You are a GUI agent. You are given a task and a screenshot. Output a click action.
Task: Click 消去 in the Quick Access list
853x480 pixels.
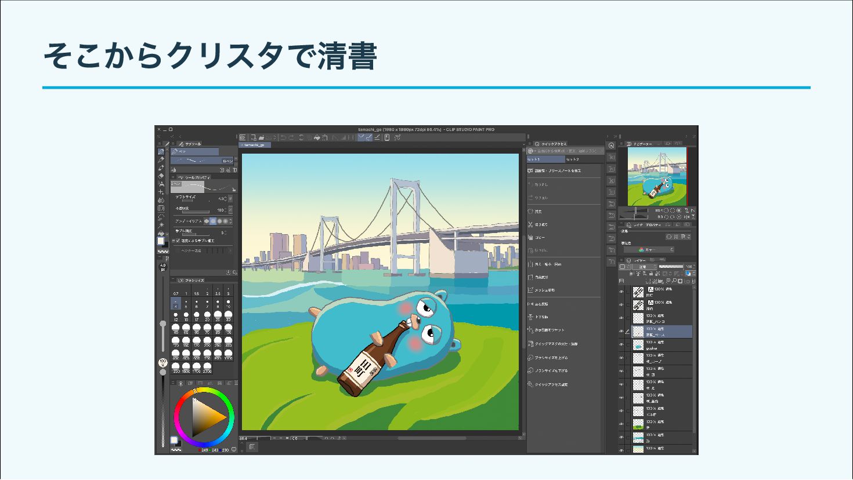(537, 212)
